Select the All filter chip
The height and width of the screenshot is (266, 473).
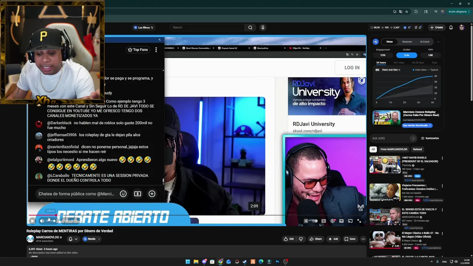373,149
